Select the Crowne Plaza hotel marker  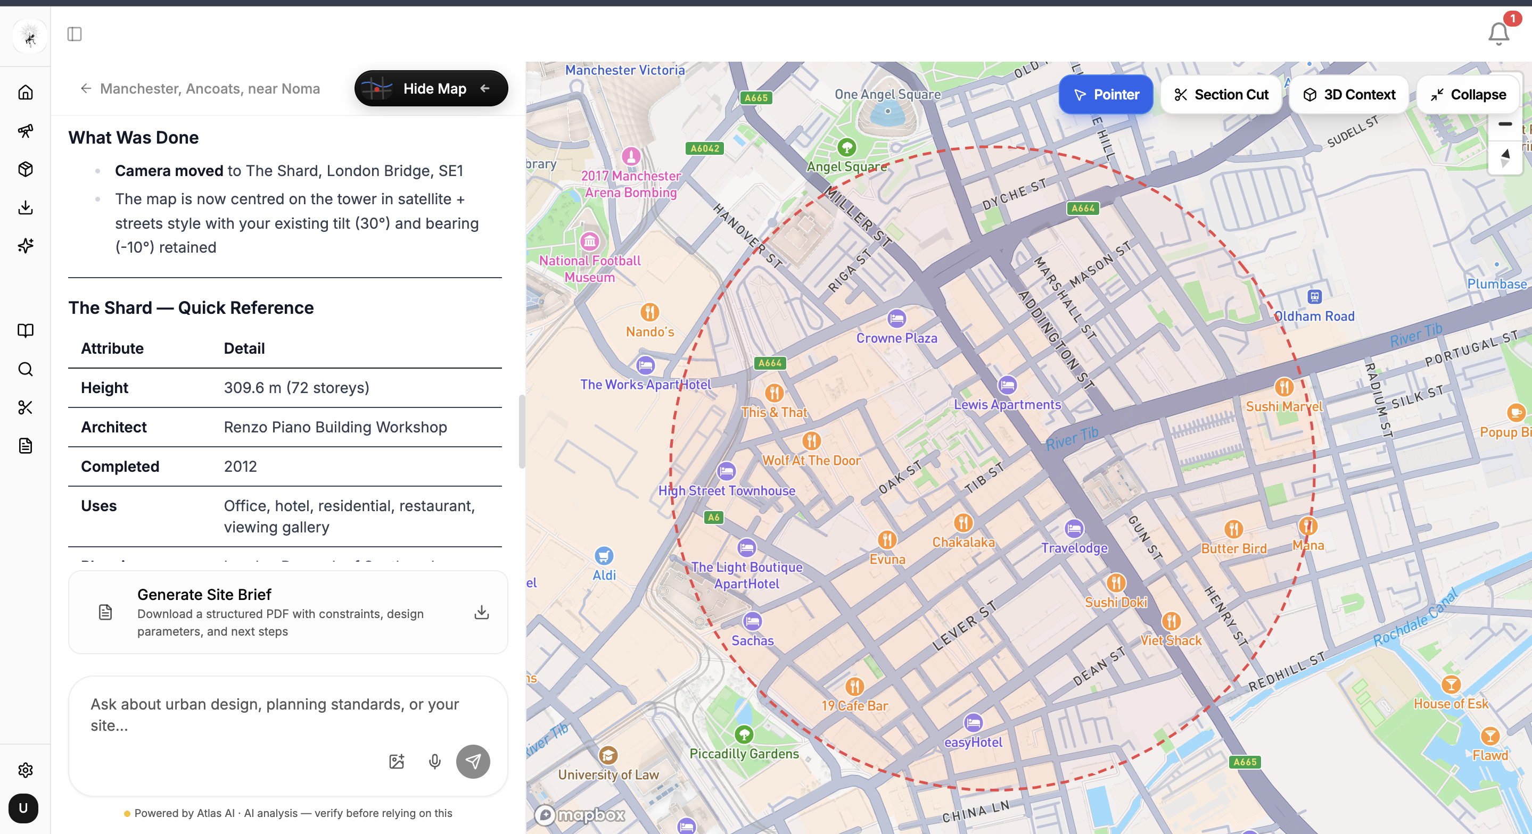(896, 319)
